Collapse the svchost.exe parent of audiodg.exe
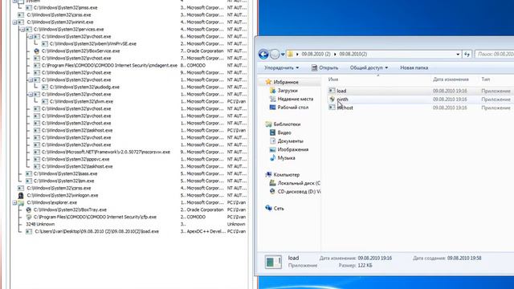The image size is (514, 289). [x=31, y=80]
